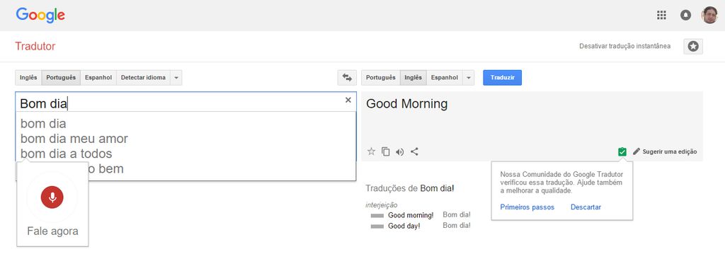Swap source and target languages
This screenshot has height=259, width=725.
[347, 78]
